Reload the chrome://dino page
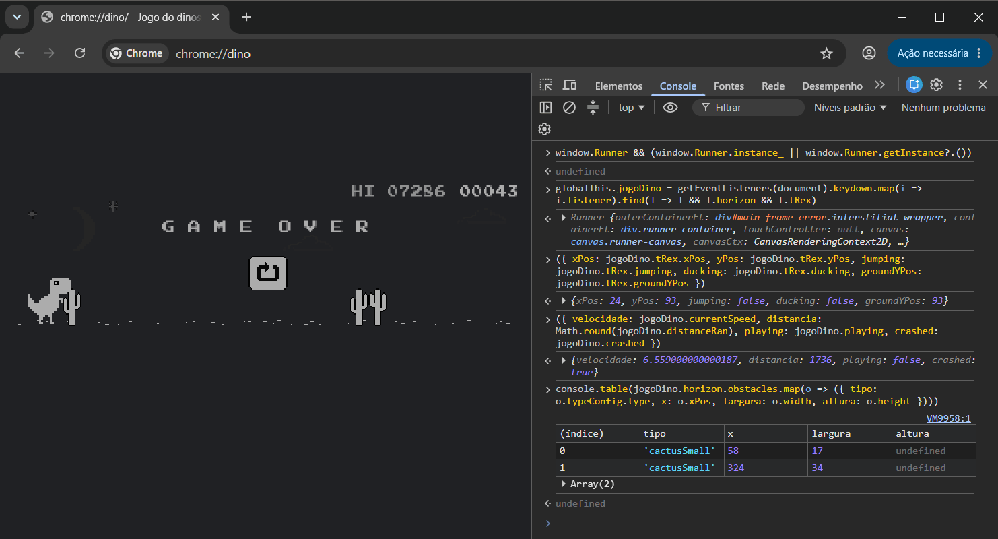Screen dimensions: 998x539 click(x=79, y=53)
